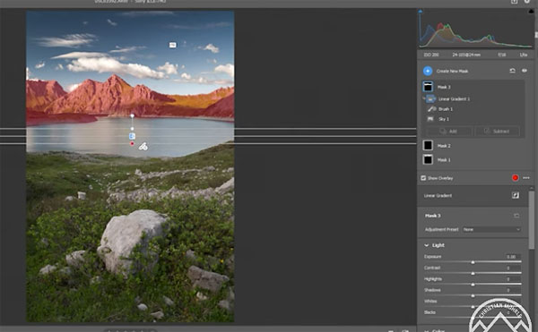Click the right panel vertical scrollbar thumb

(x=532, y=219)
